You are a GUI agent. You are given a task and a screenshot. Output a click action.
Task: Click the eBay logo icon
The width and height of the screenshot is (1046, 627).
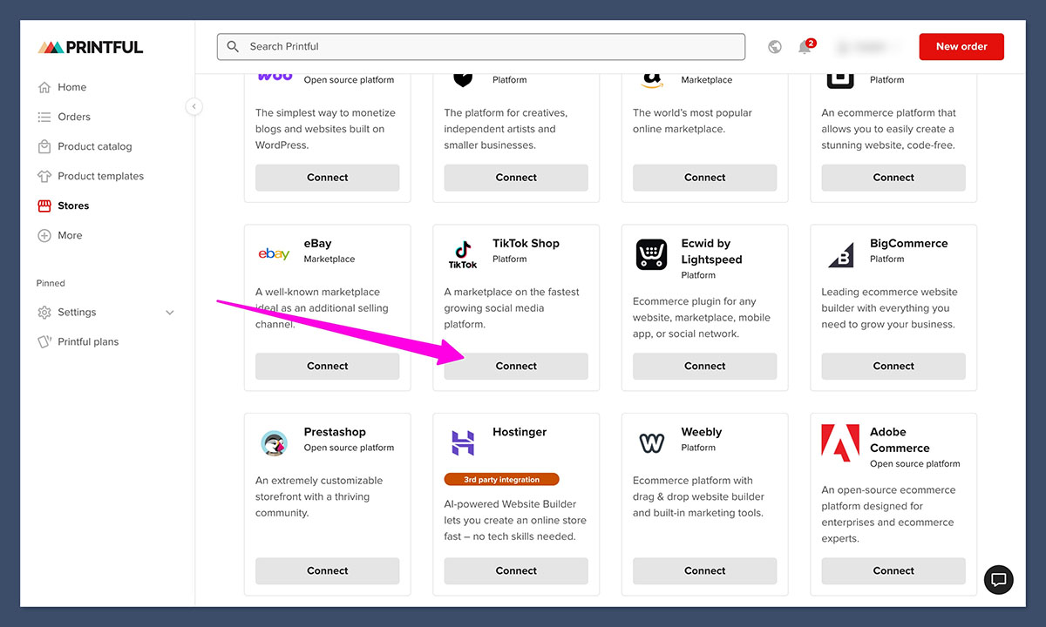pos(274,253)
